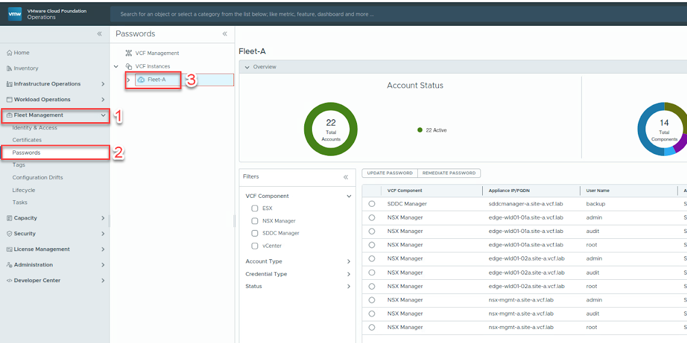Viewport: 687px width, 343px height.
Task: Select the Security shield icon
Action: 9,233
